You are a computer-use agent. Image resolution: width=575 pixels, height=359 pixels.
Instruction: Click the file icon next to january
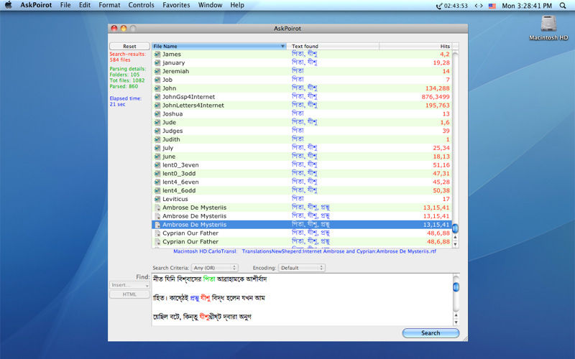coord(157,62)
